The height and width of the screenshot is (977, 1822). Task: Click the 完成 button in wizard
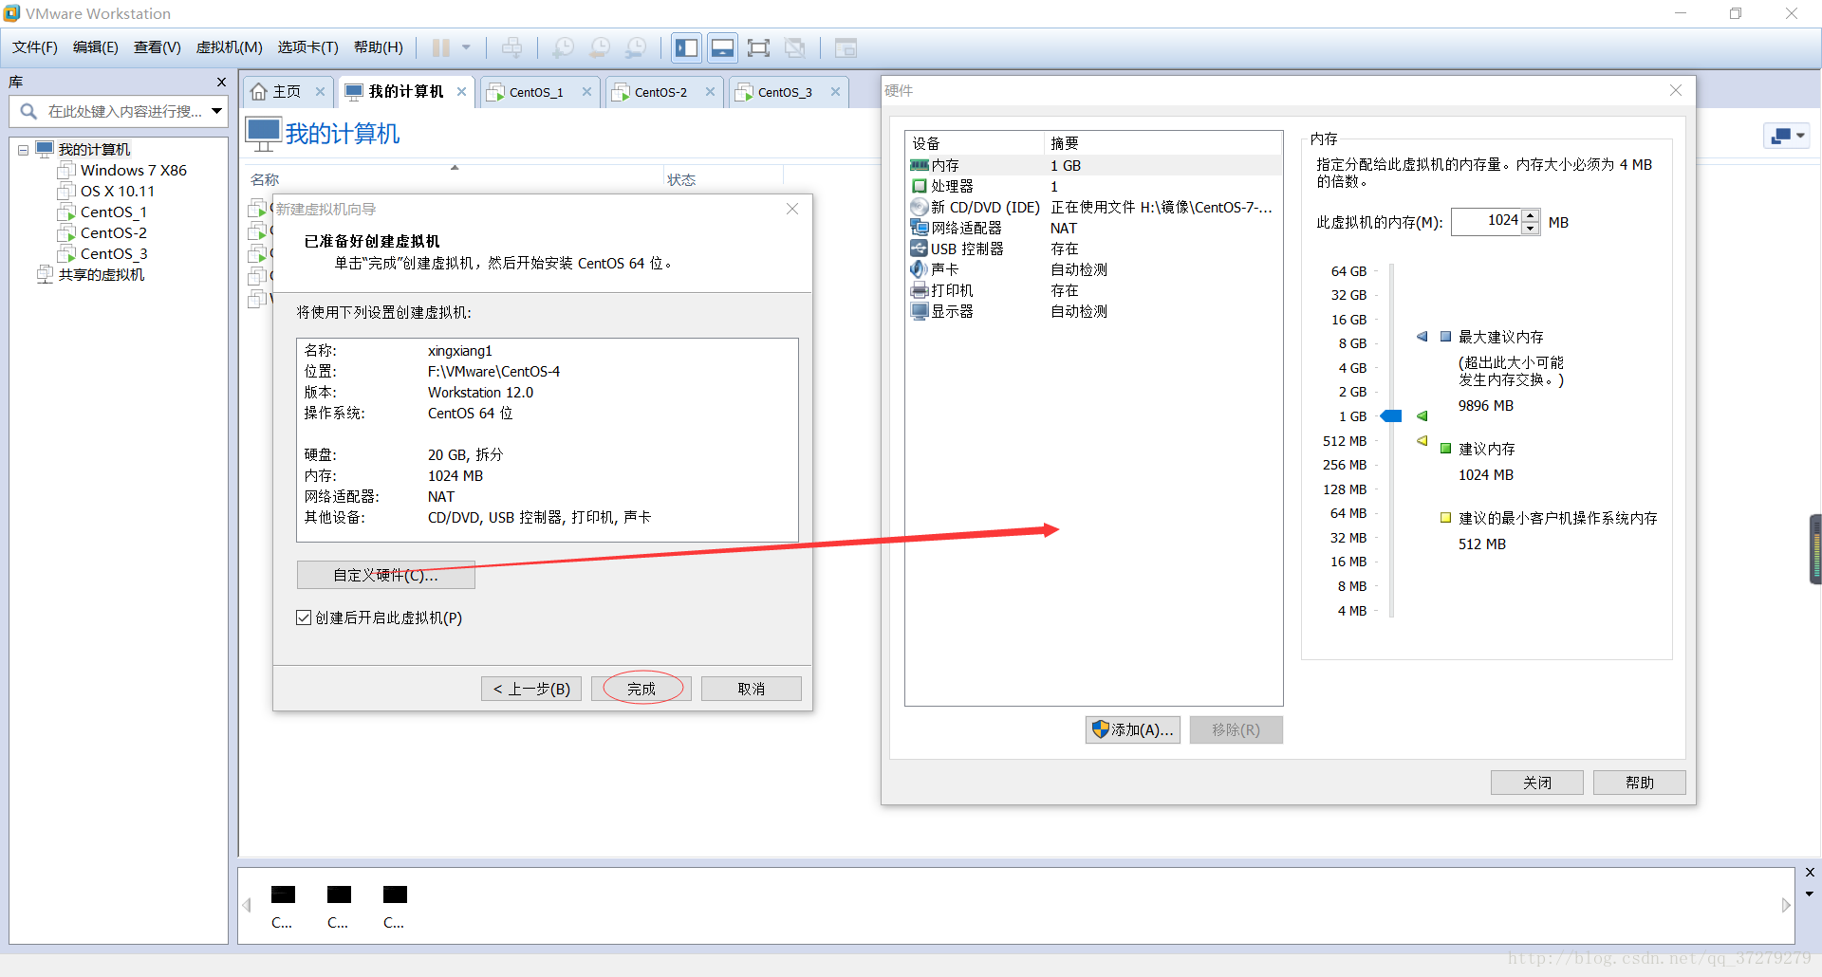tap(641, 689)
